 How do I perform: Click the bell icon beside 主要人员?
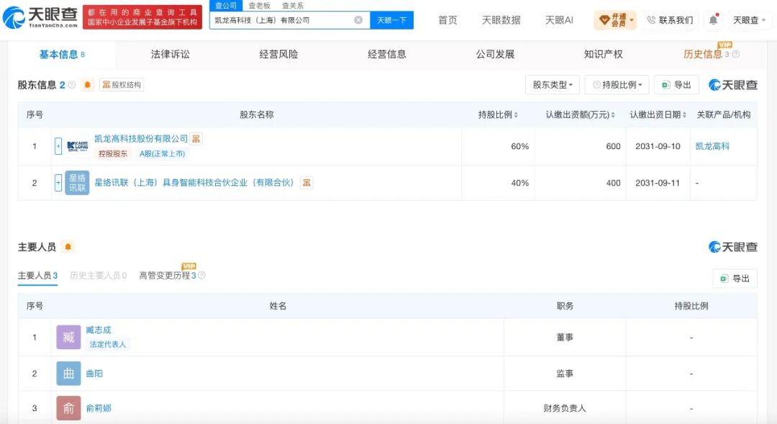(x=68, y=246)
